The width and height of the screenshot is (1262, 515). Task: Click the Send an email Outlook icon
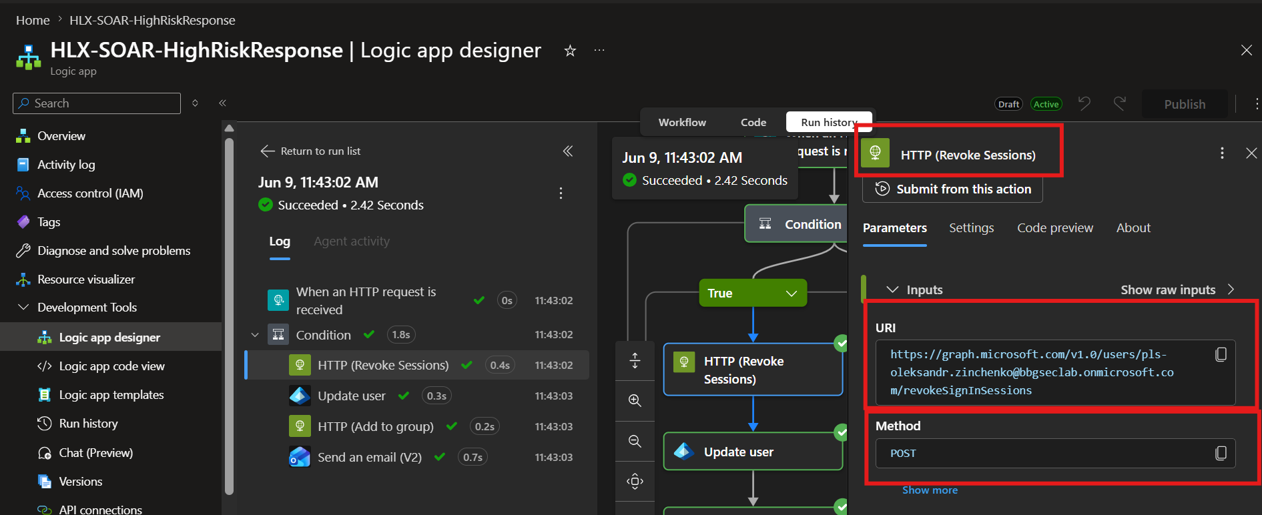[300, 457]
